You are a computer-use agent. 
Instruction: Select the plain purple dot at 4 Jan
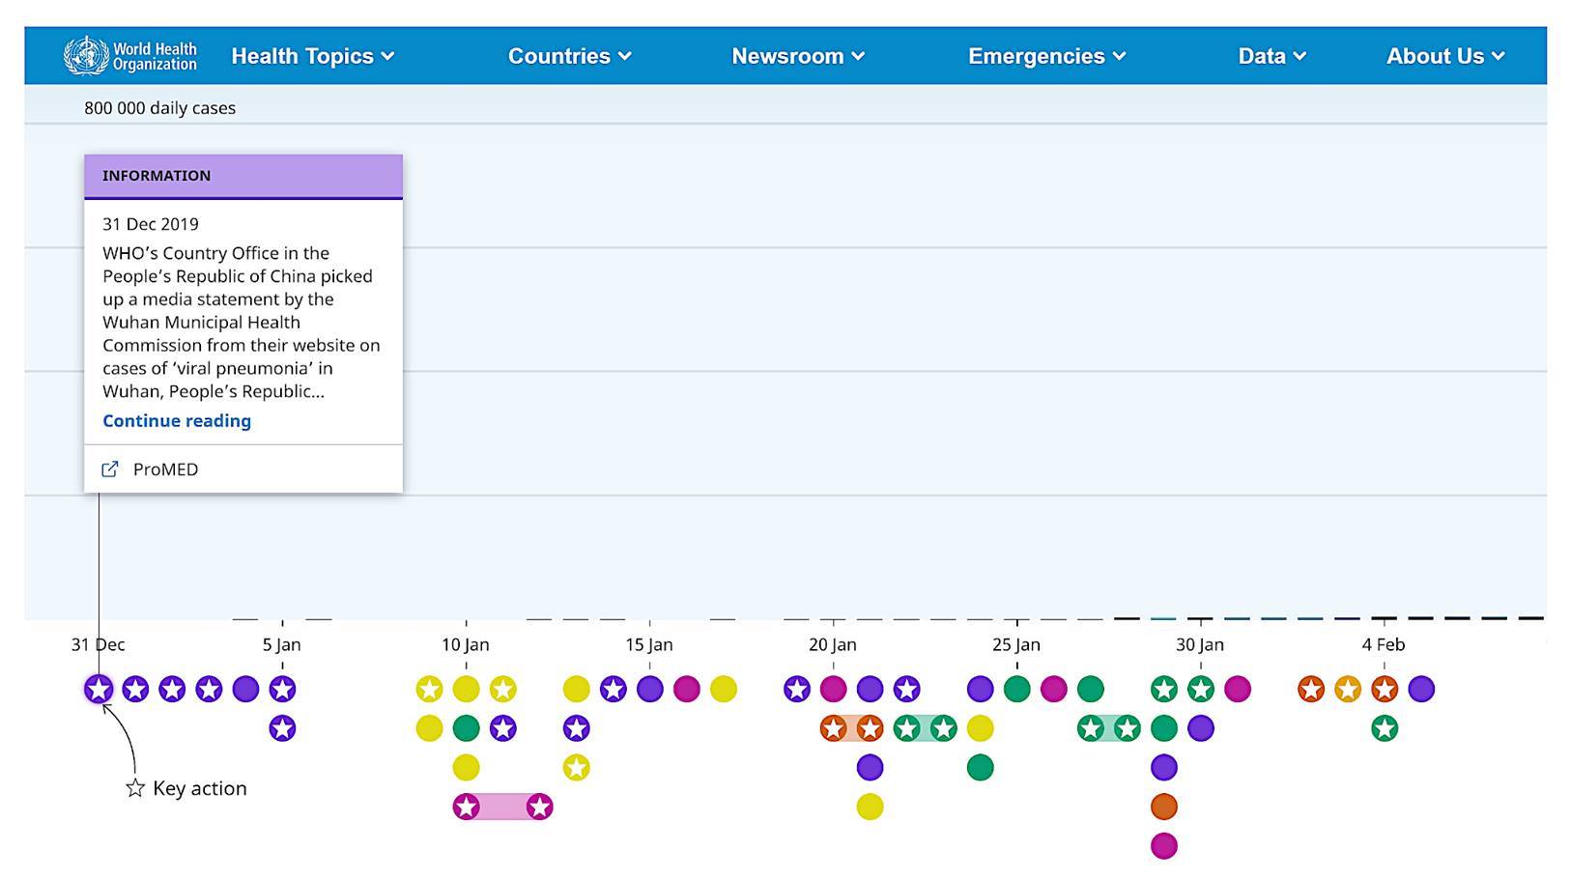coord(245,689)
